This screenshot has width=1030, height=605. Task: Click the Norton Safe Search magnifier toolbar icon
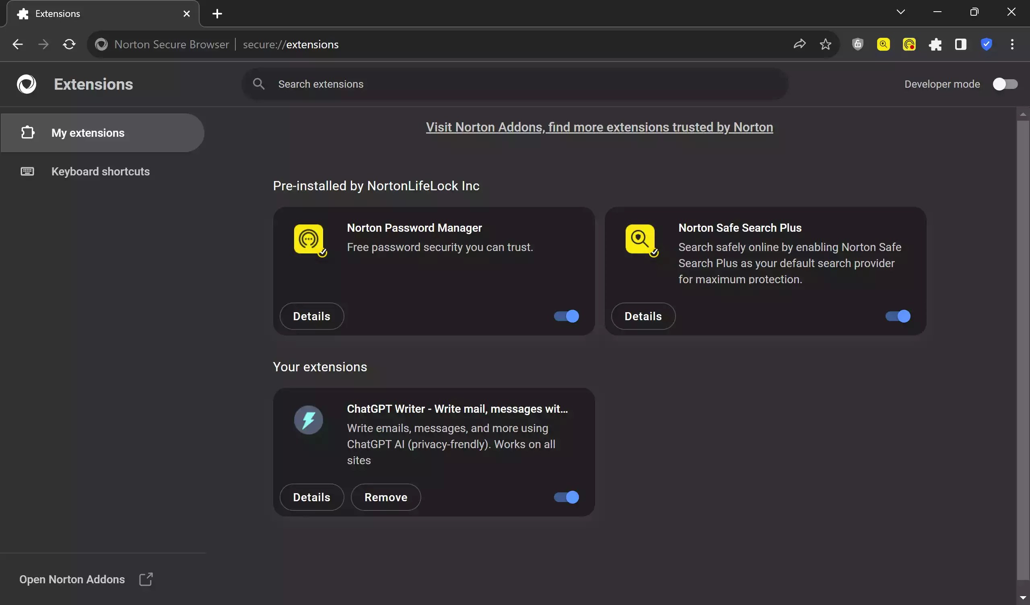coord(883,44)
